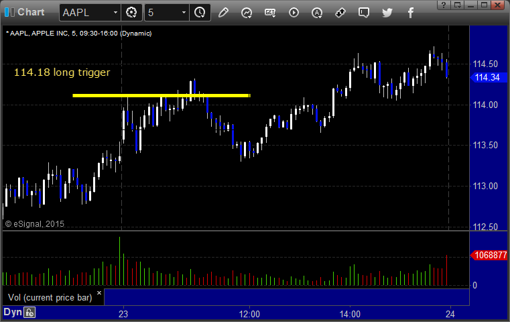
Task: Open the studies chart-wave icon
Action: [247, 13]
